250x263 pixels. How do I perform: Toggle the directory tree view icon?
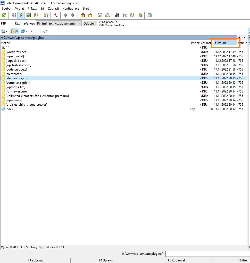coord(36,16)
